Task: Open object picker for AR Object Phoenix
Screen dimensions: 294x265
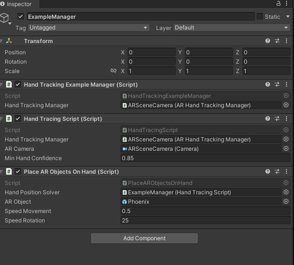Action: (x=286, y=201)
